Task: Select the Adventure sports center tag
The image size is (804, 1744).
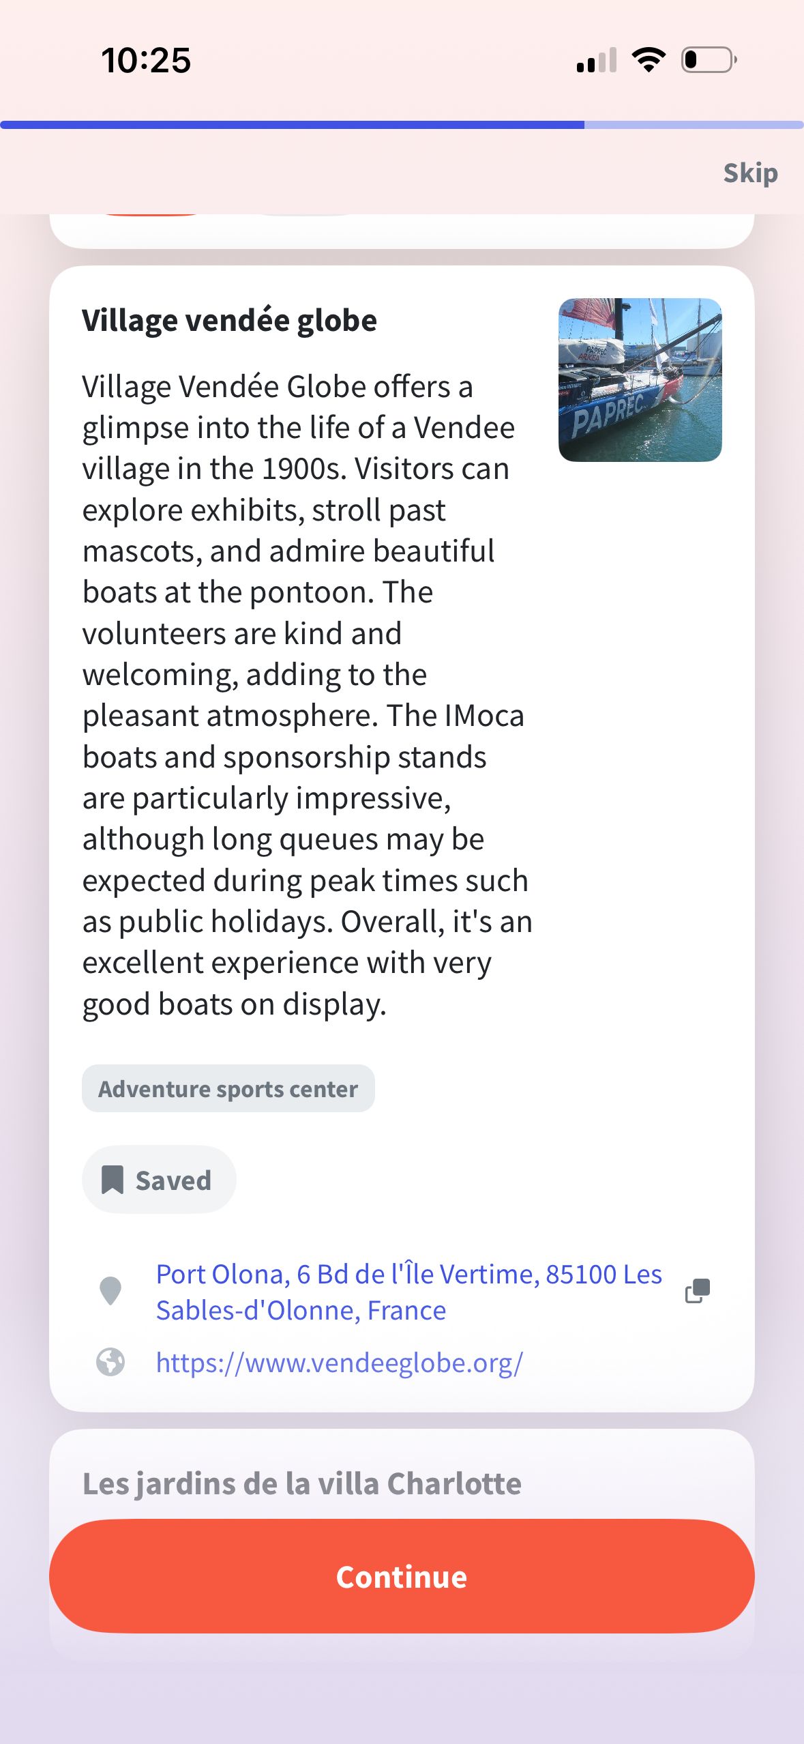Action: point(228,1088)
